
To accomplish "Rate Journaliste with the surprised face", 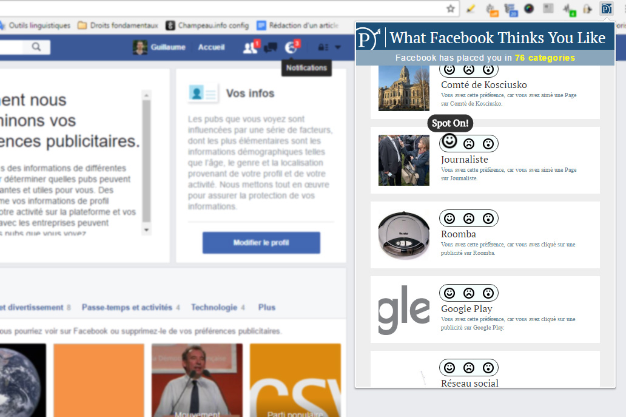I will click(488, 144).
